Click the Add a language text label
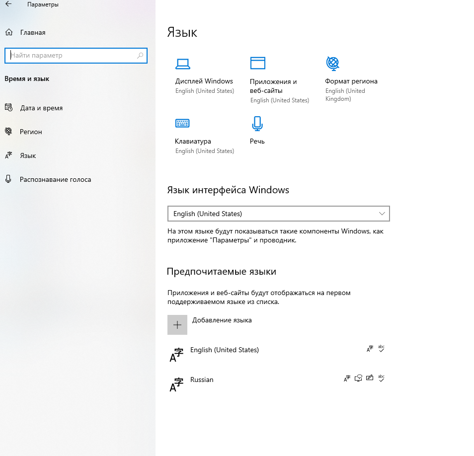 [222, 320]
